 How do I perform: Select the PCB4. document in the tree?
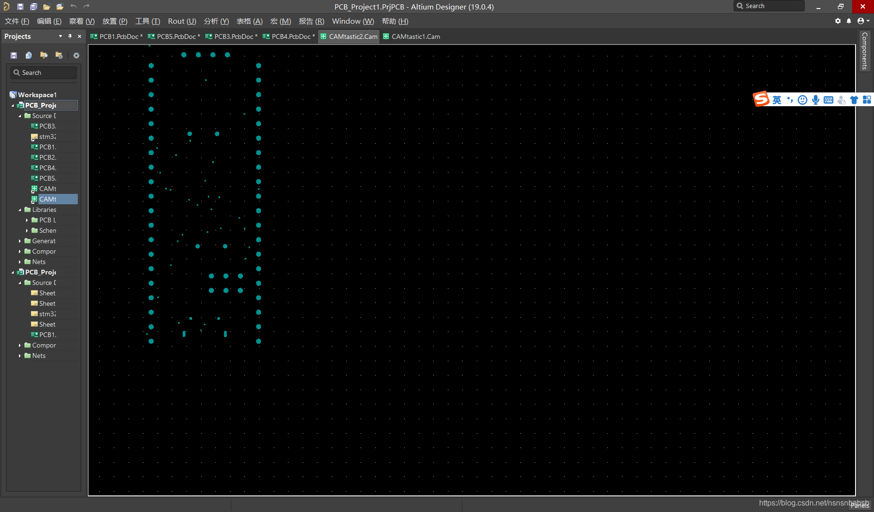tap(44, 168)
